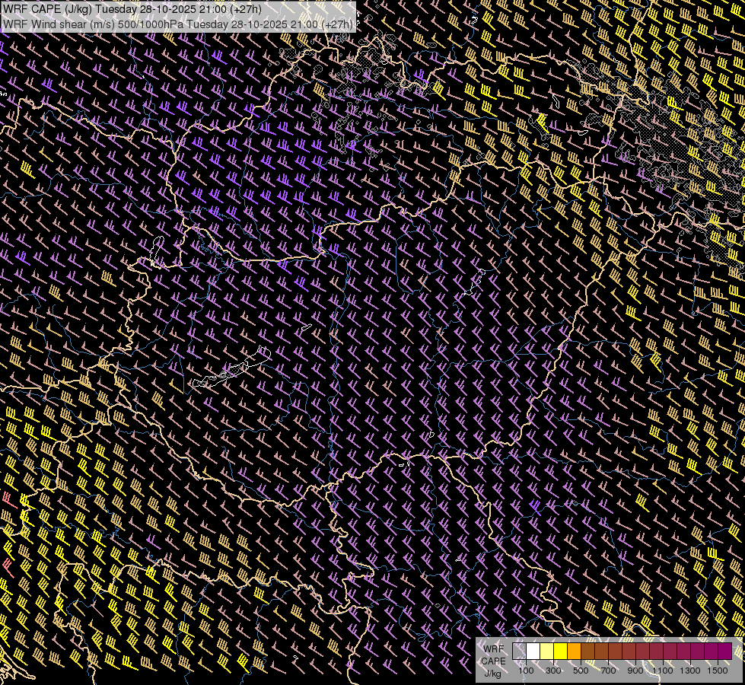745x685 pixels.
Task: Select the bright yellow 300 J/kg legend swatch
Action: (561, 652)
